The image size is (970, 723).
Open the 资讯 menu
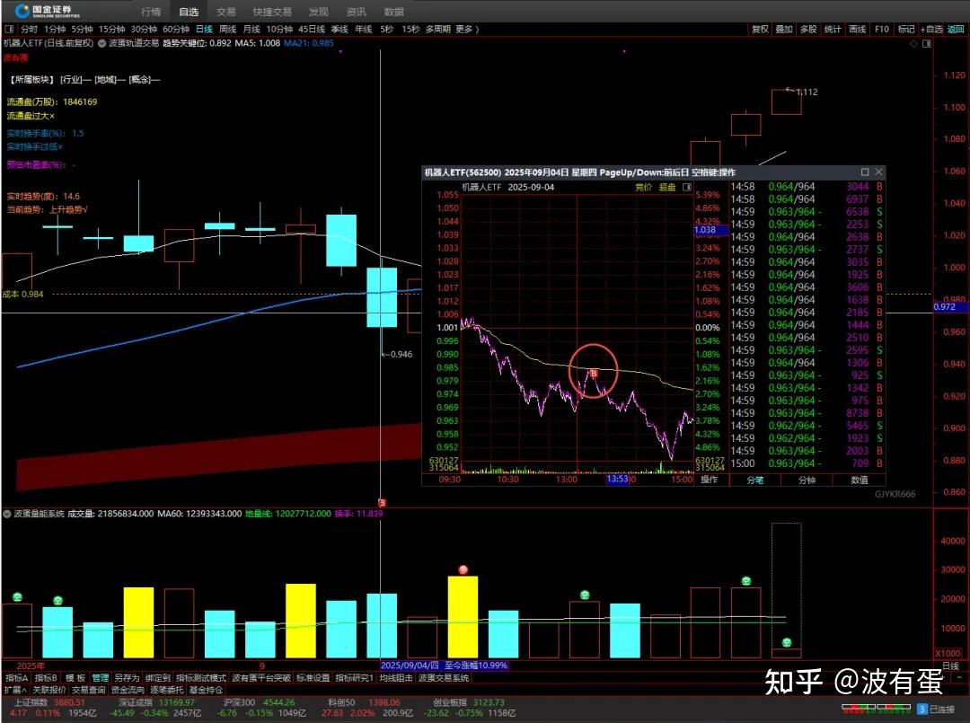click(357, 12)
